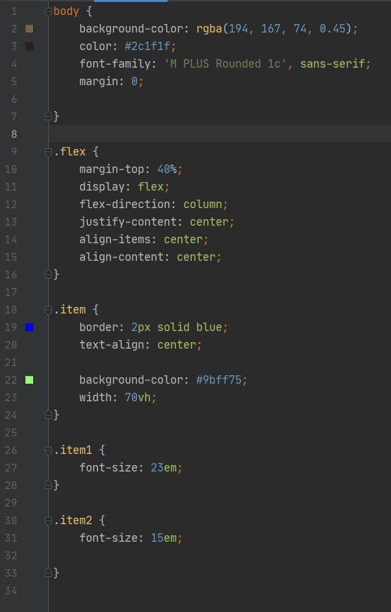
Task: Click fold end marker of body rule
Action: (x=48, y=116)
